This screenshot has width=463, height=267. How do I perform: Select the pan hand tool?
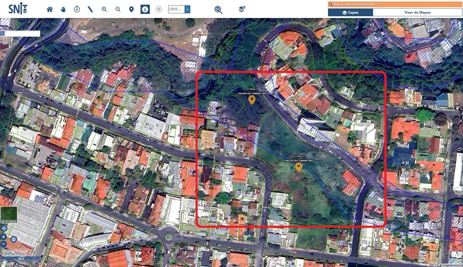63,9
